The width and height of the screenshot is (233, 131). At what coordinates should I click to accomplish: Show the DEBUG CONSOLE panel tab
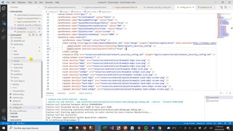[x=86, y=93]
